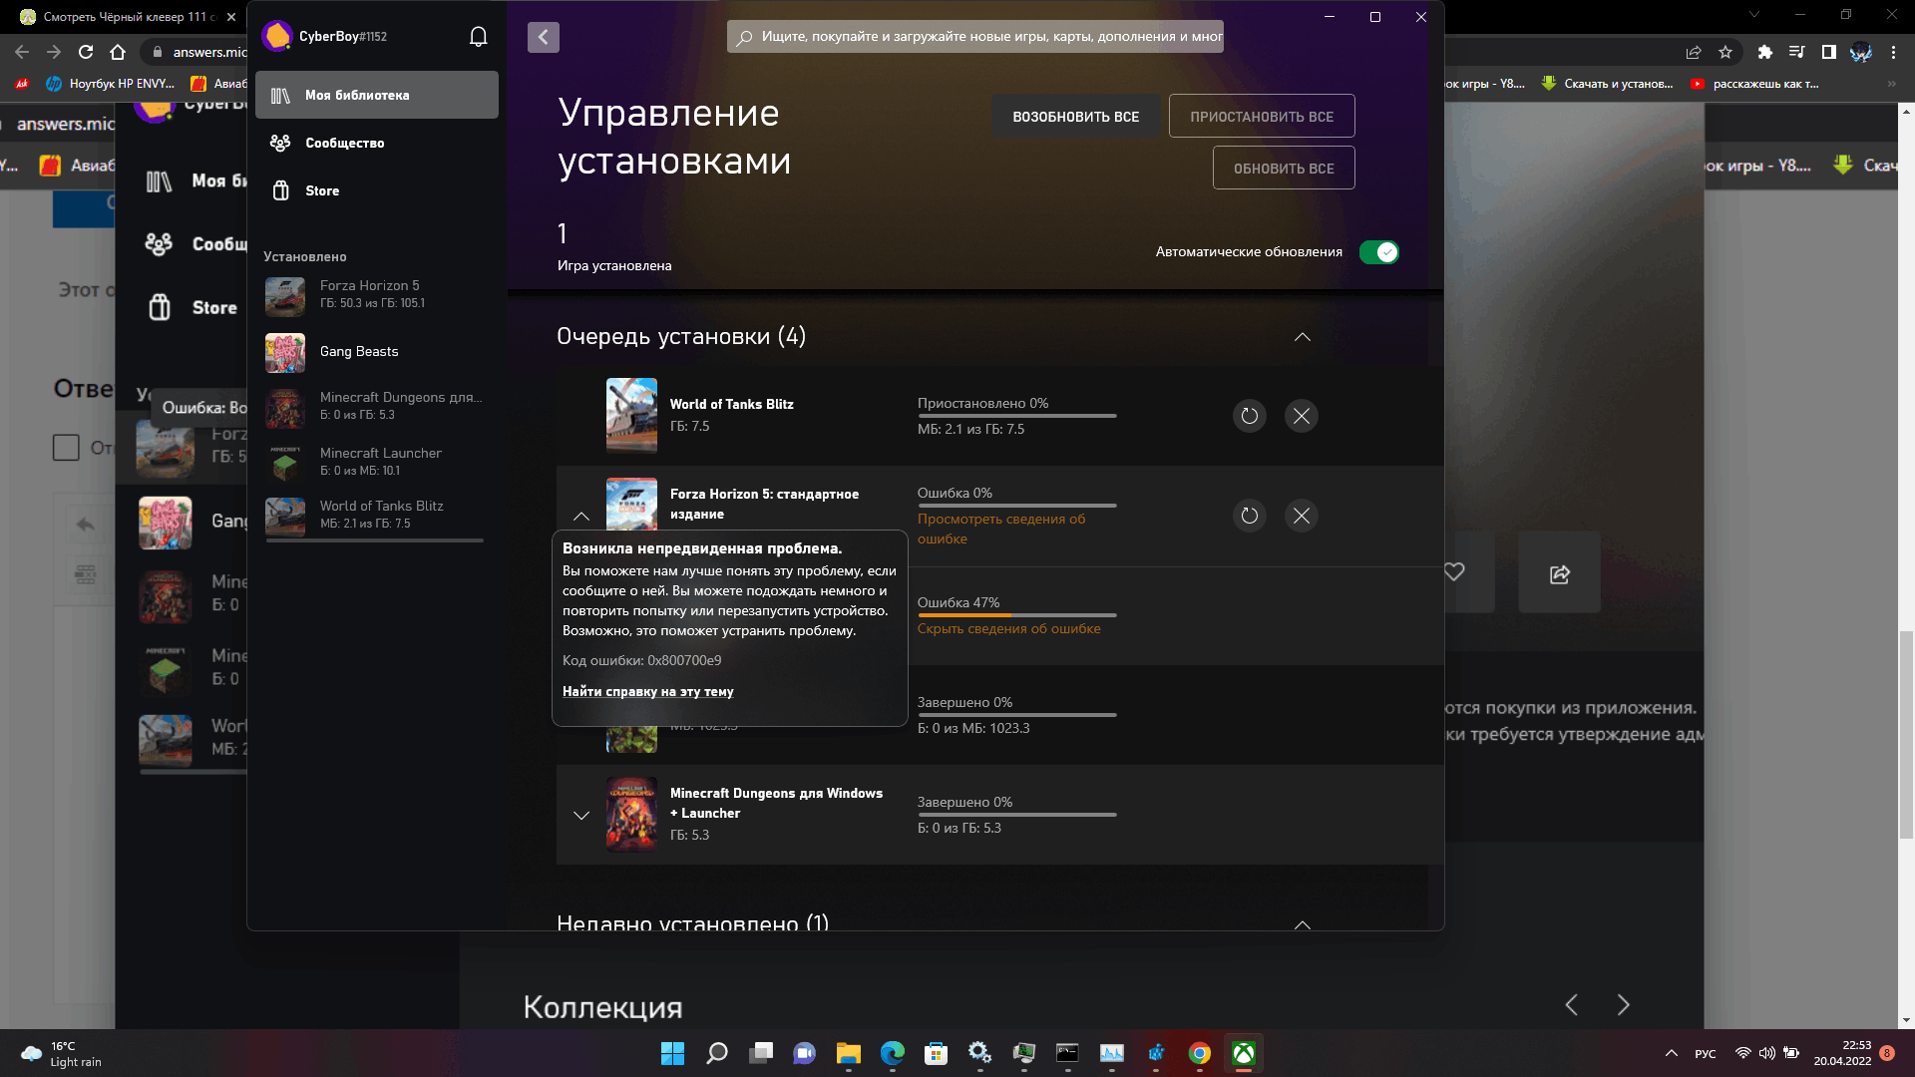Go to Chrome home page icon

pos(118,52)
